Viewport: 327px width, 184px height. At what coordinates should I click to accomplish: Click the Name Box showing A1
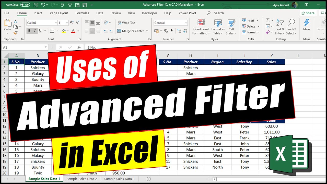point(25,47)
